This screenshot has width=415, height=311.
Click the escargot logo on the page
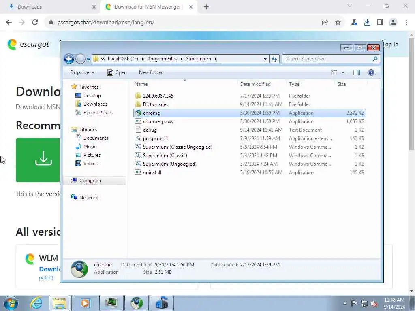coord(28,44)
